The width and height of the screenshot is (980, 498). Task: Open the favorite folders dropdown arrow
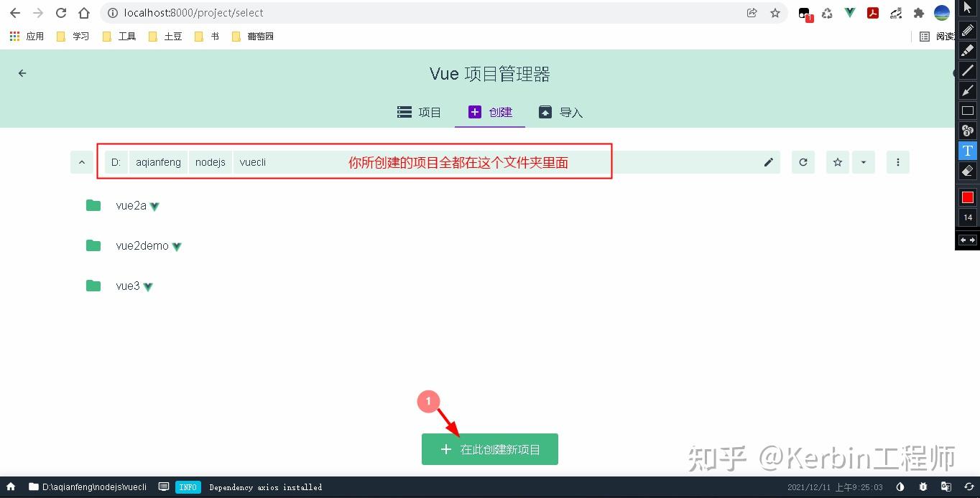pyautogui.click(x=864, y=162)
